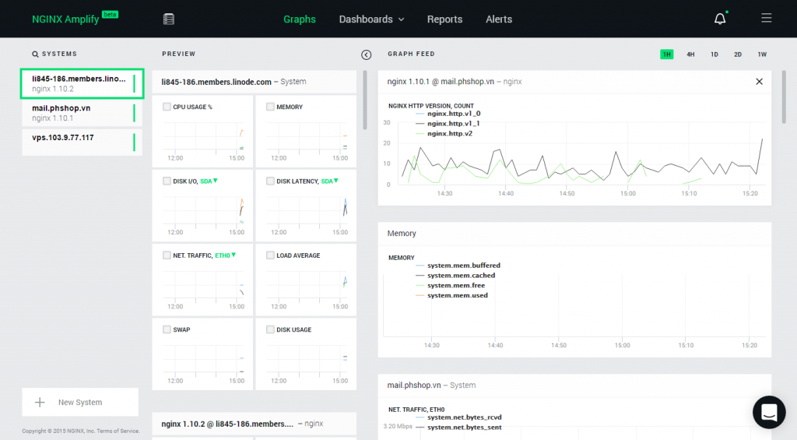Toggle system.mem.used legend entry

(451, 295)
